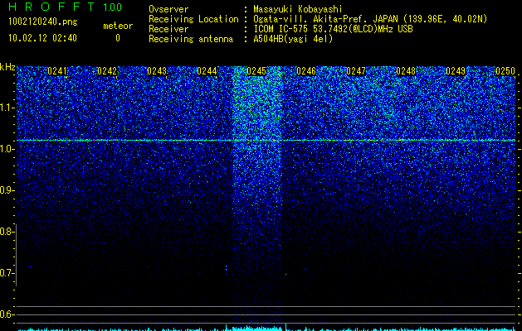Click the 0.8 kHz axis tick label
The image size is (522, 331).
(7, 232)
